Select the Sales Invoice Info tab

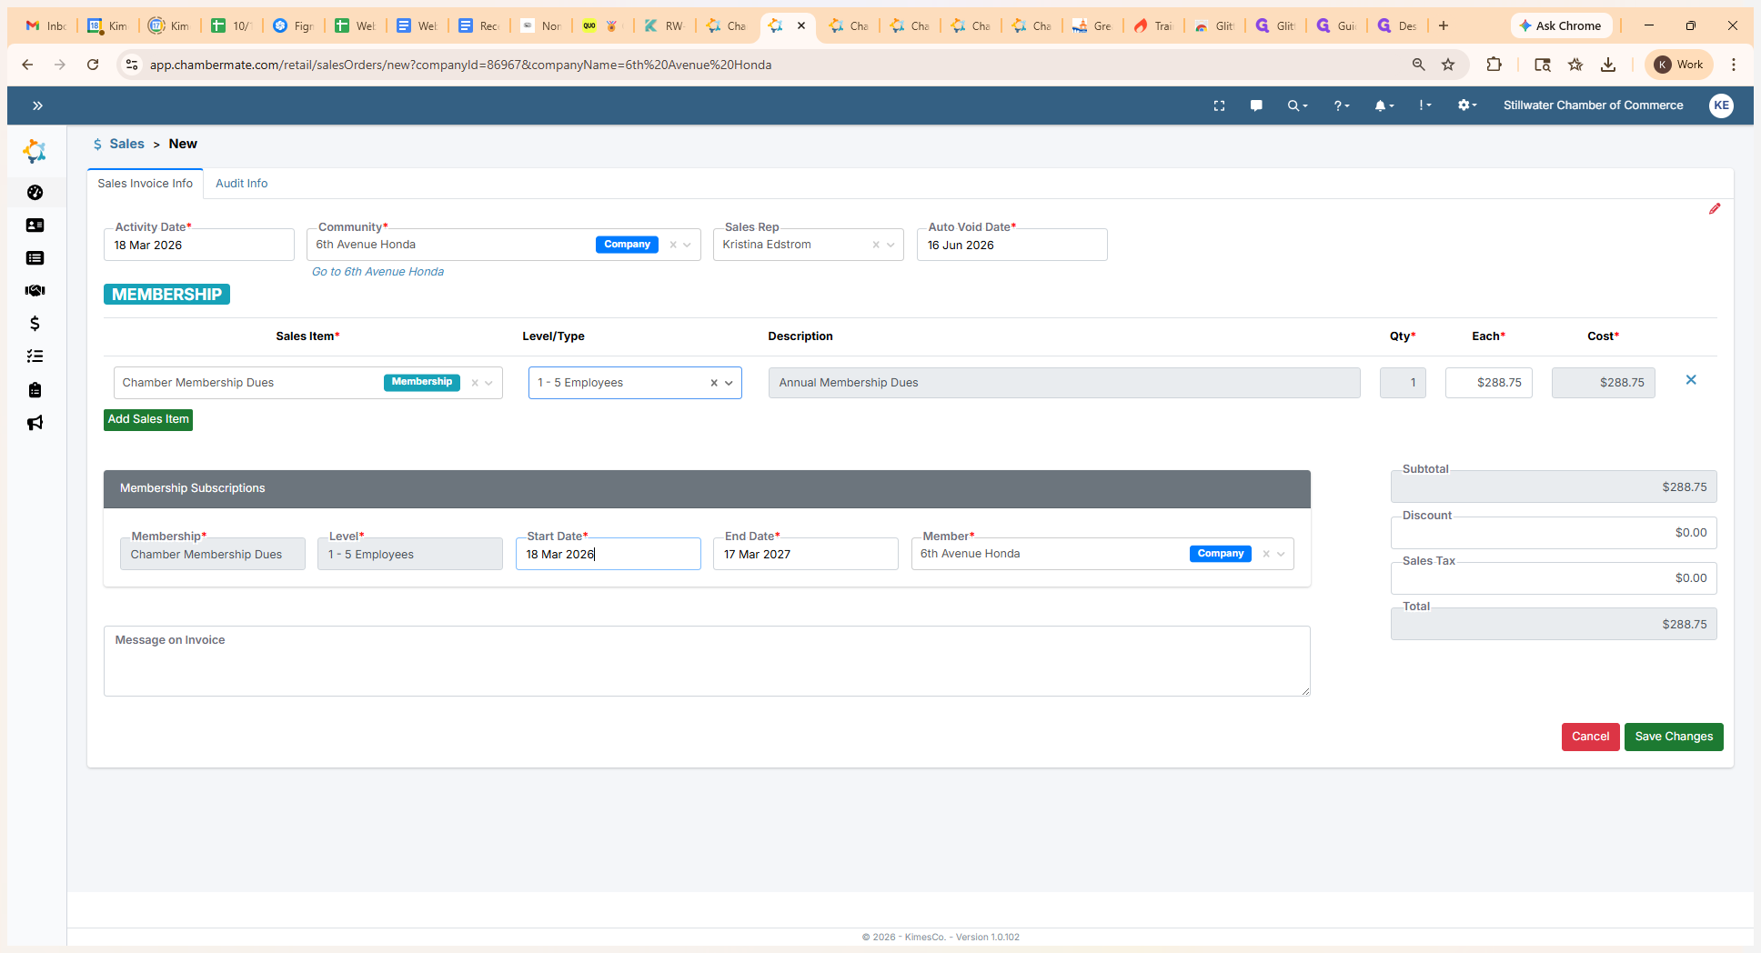tap(145, 184)
